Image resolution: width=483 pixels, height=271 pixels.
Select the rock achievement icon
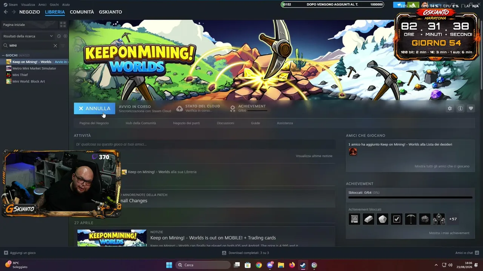click(x=425, y=219)
